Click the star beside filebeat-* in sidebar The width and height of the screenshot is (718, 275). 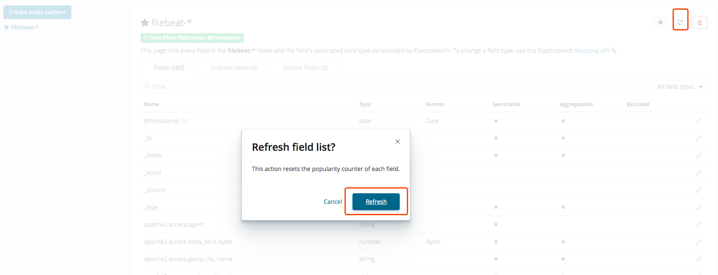[x=6, y=27]
